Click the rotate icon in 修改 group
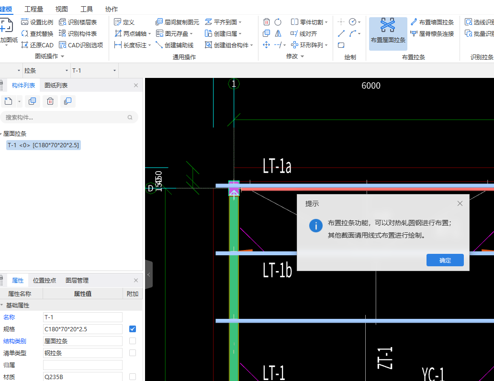This screenshot has height=381, width=494. (x=278, y=22)
